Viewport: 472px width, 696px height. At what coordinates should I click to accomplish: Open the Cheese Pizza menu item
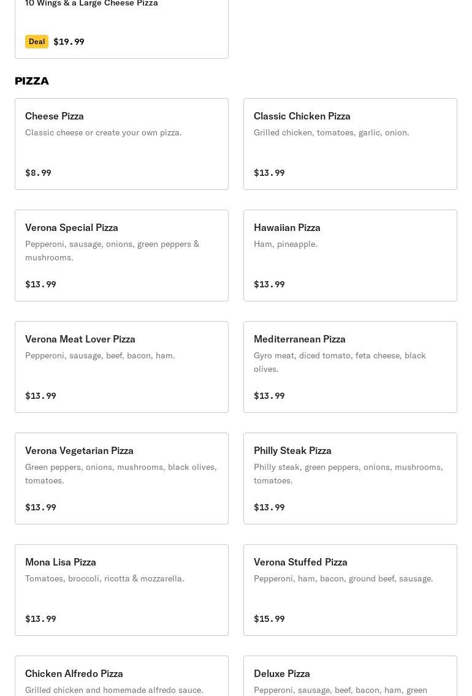pyautogui.click(x=121, y=144)
